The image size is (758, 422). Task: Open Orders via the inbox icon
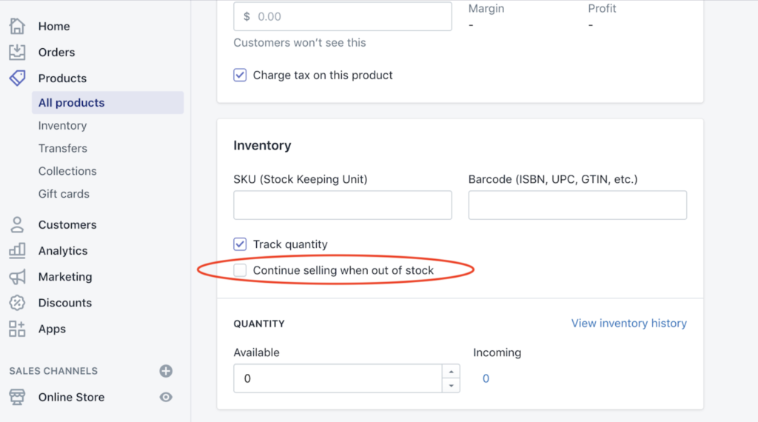17,53
